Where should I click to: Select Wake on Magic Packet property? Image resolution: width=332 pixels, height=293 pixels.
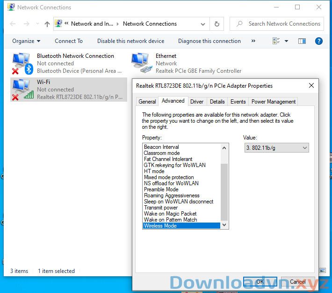click(x=181, y=214)
